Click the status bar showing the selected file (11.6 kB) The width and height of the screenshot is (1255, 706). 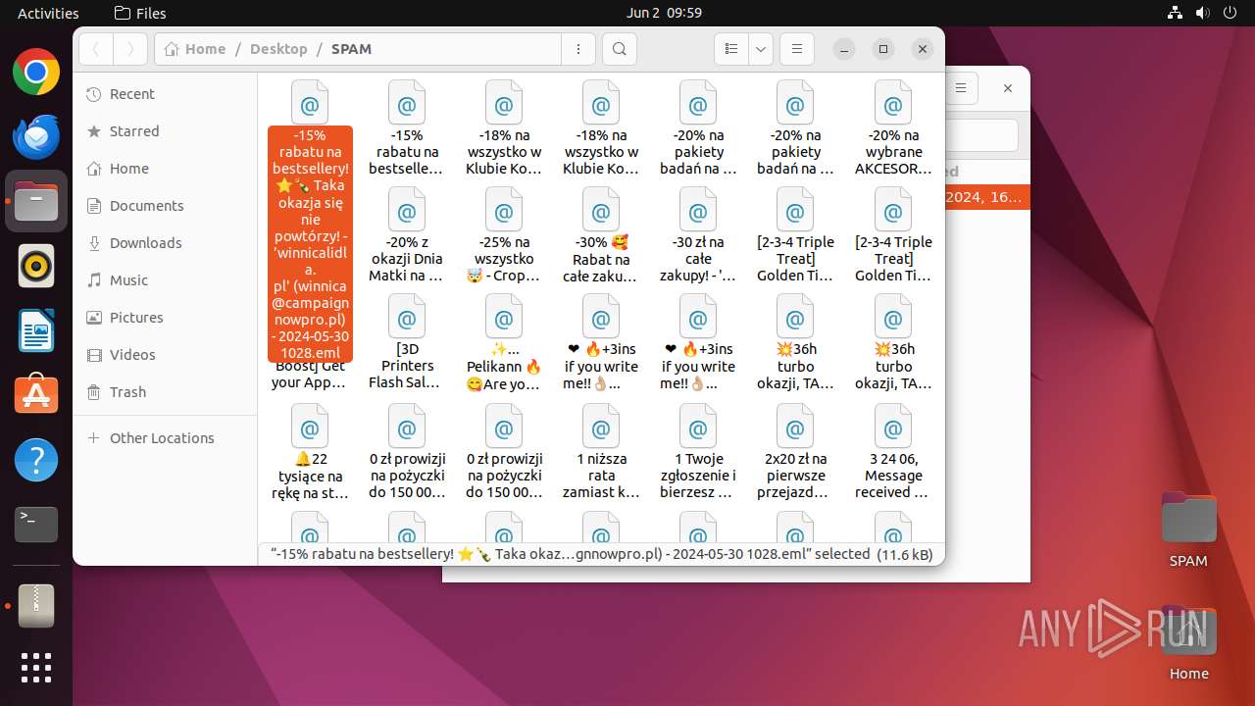coord(602,554)
